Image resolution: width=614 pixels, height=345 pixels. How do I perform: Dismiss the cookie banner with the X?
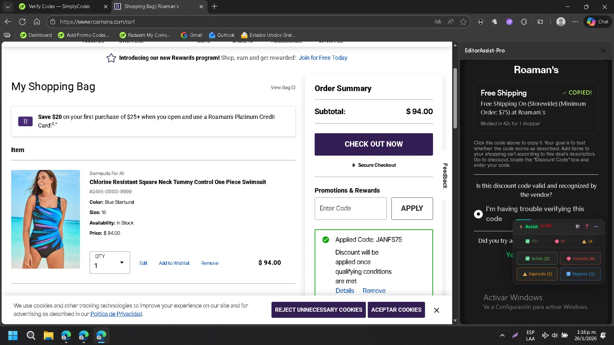437,310
